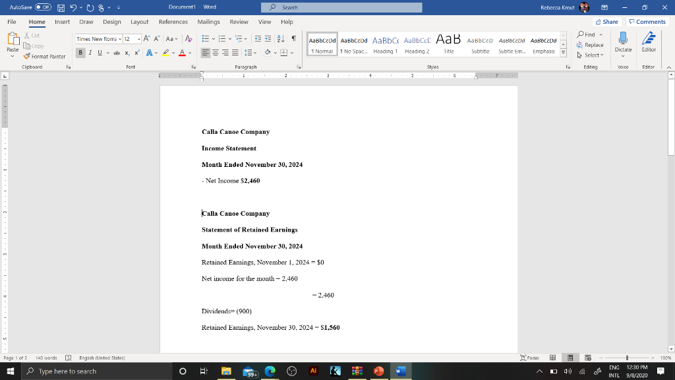
Task: Open the font name dropdown
Action: [x=120, y=39]
